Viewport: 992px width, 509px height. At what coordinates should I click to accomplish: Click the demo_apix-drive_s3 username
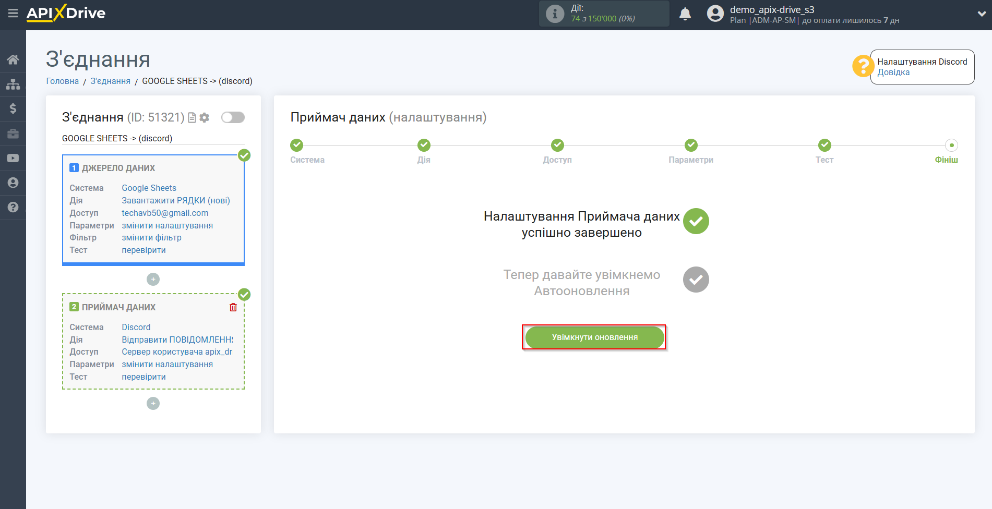(x=772, y=9)
